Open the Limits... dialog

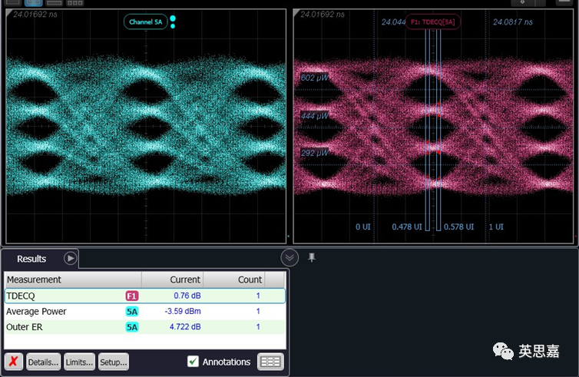(x=79, y=362)
